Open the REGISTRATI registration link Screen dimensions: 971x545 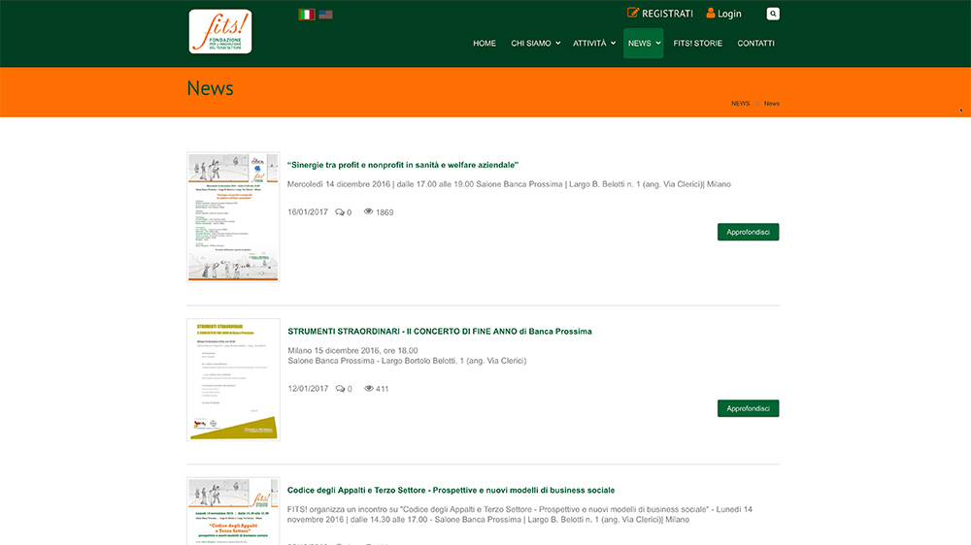pos(667,14)
